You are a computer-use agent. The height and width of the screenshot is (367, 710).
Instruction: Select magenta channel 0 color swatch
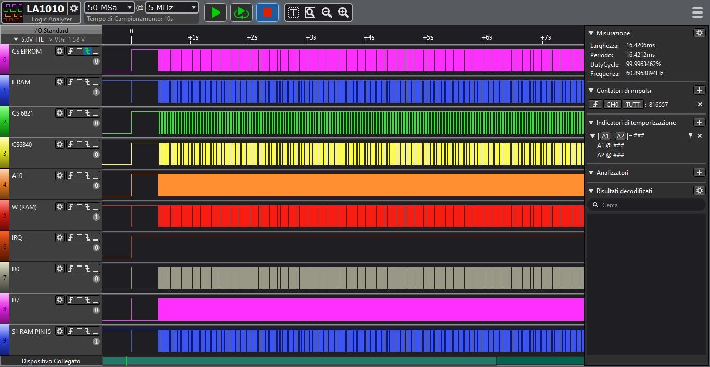click(5, 59)
